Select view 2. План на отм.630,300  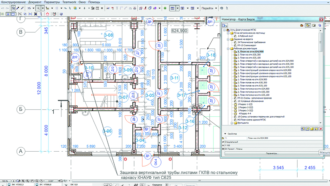coord(249,55)
